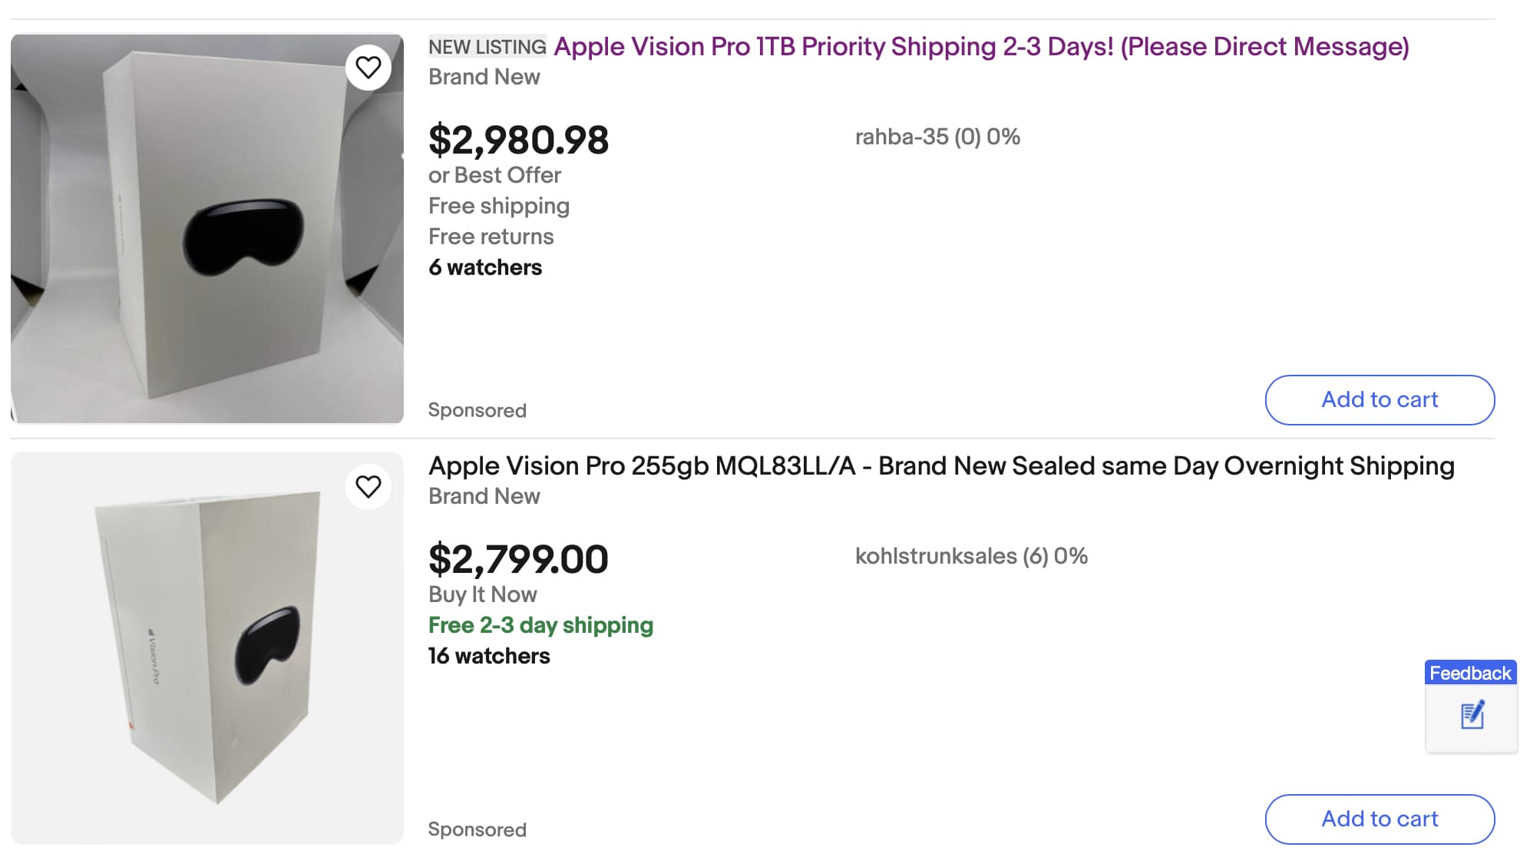
Task: Add the Vision Pro 1TB listing to watchlist
Action: coord(368,67)
